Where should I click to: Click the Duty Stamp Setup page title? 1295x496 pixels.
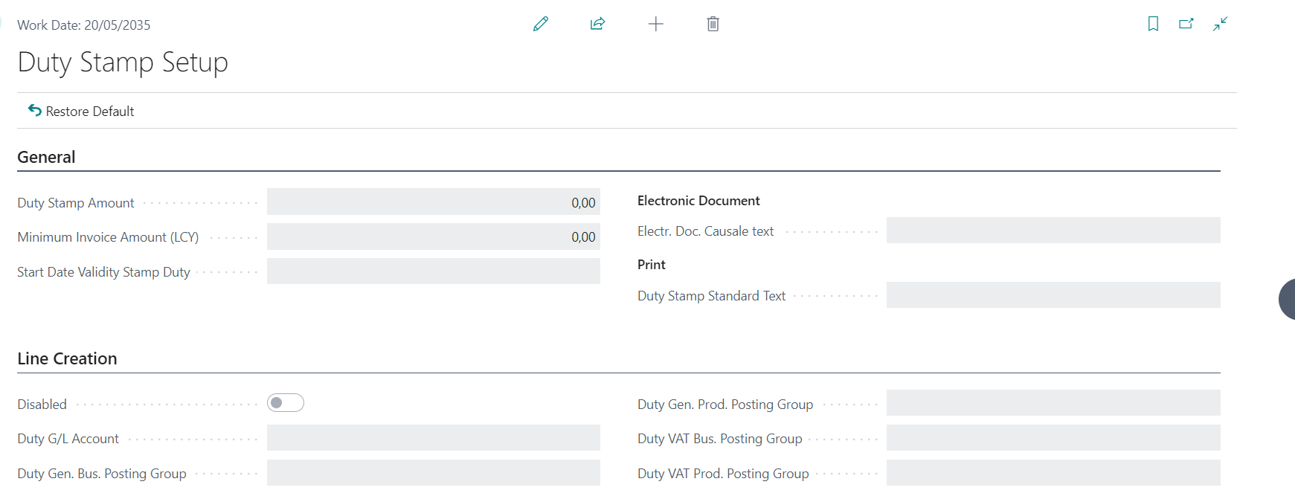[123, 62]
